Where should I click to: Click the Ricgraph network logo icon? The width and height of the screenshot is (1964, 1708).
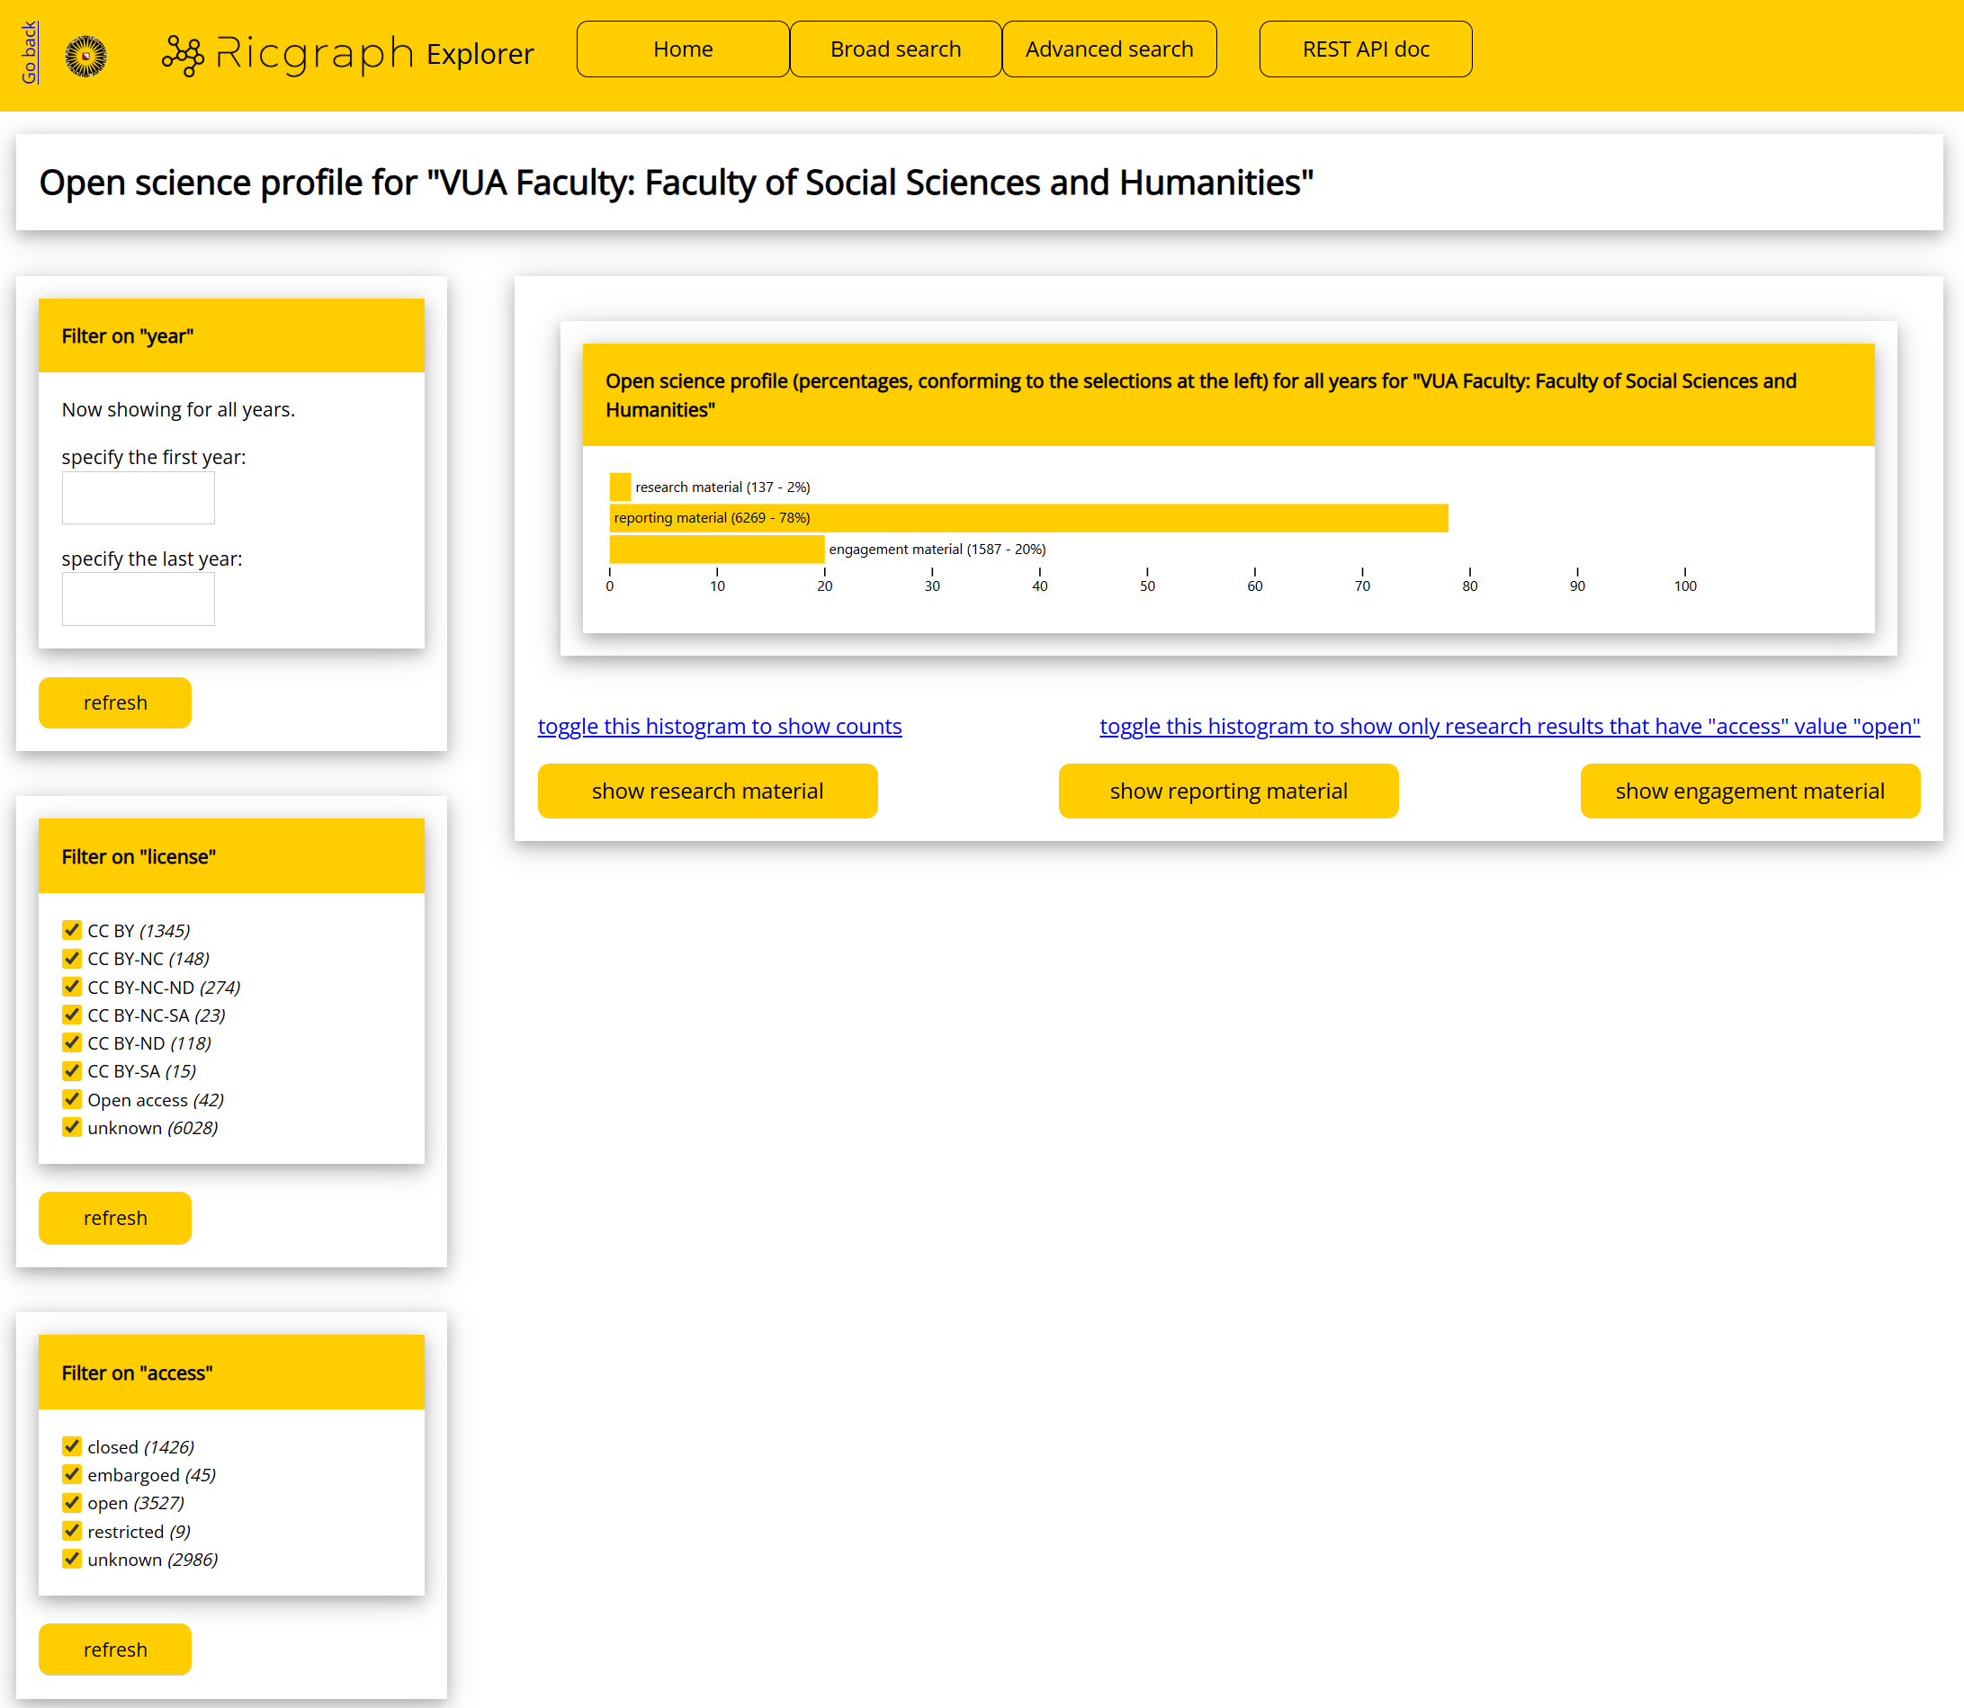pyautogui.click(x=183, y=55)
